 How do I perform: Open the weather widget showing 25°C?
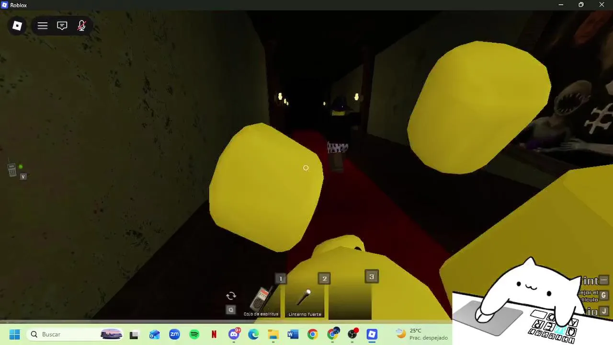tap(422, 334)
